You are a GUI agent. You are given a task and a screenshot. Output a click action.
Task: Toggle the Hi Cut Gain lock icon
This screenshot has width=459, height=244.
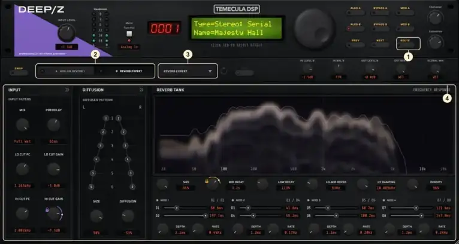(x=47, y=210)
